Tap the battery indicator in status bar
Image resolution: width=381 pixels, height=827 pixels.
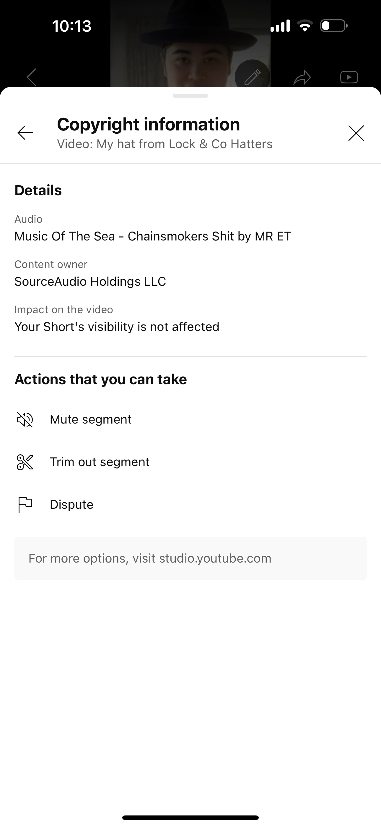[x=333, y=26]
